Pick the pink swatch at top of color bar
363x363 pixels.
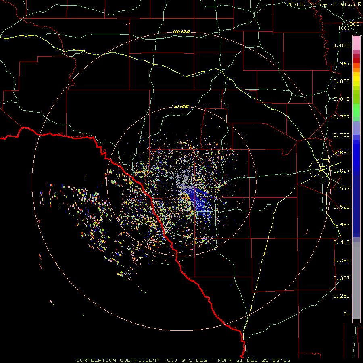(356, 43)
